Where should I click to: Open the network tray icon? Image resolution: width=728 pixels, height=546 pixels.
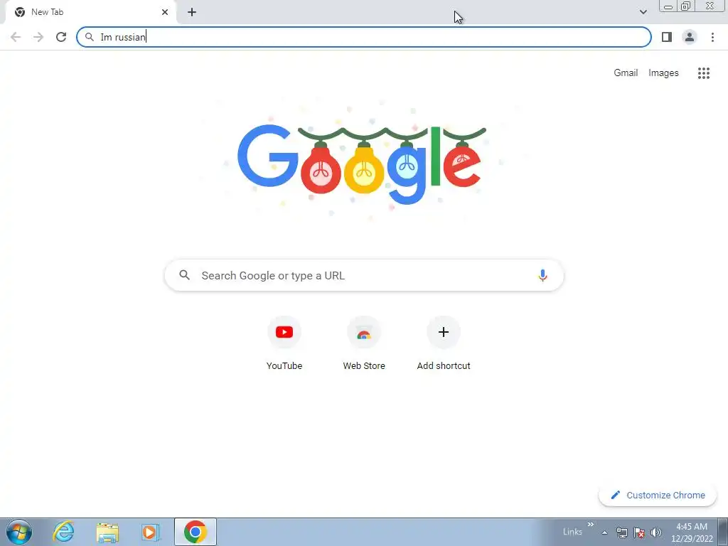(621, 532)
